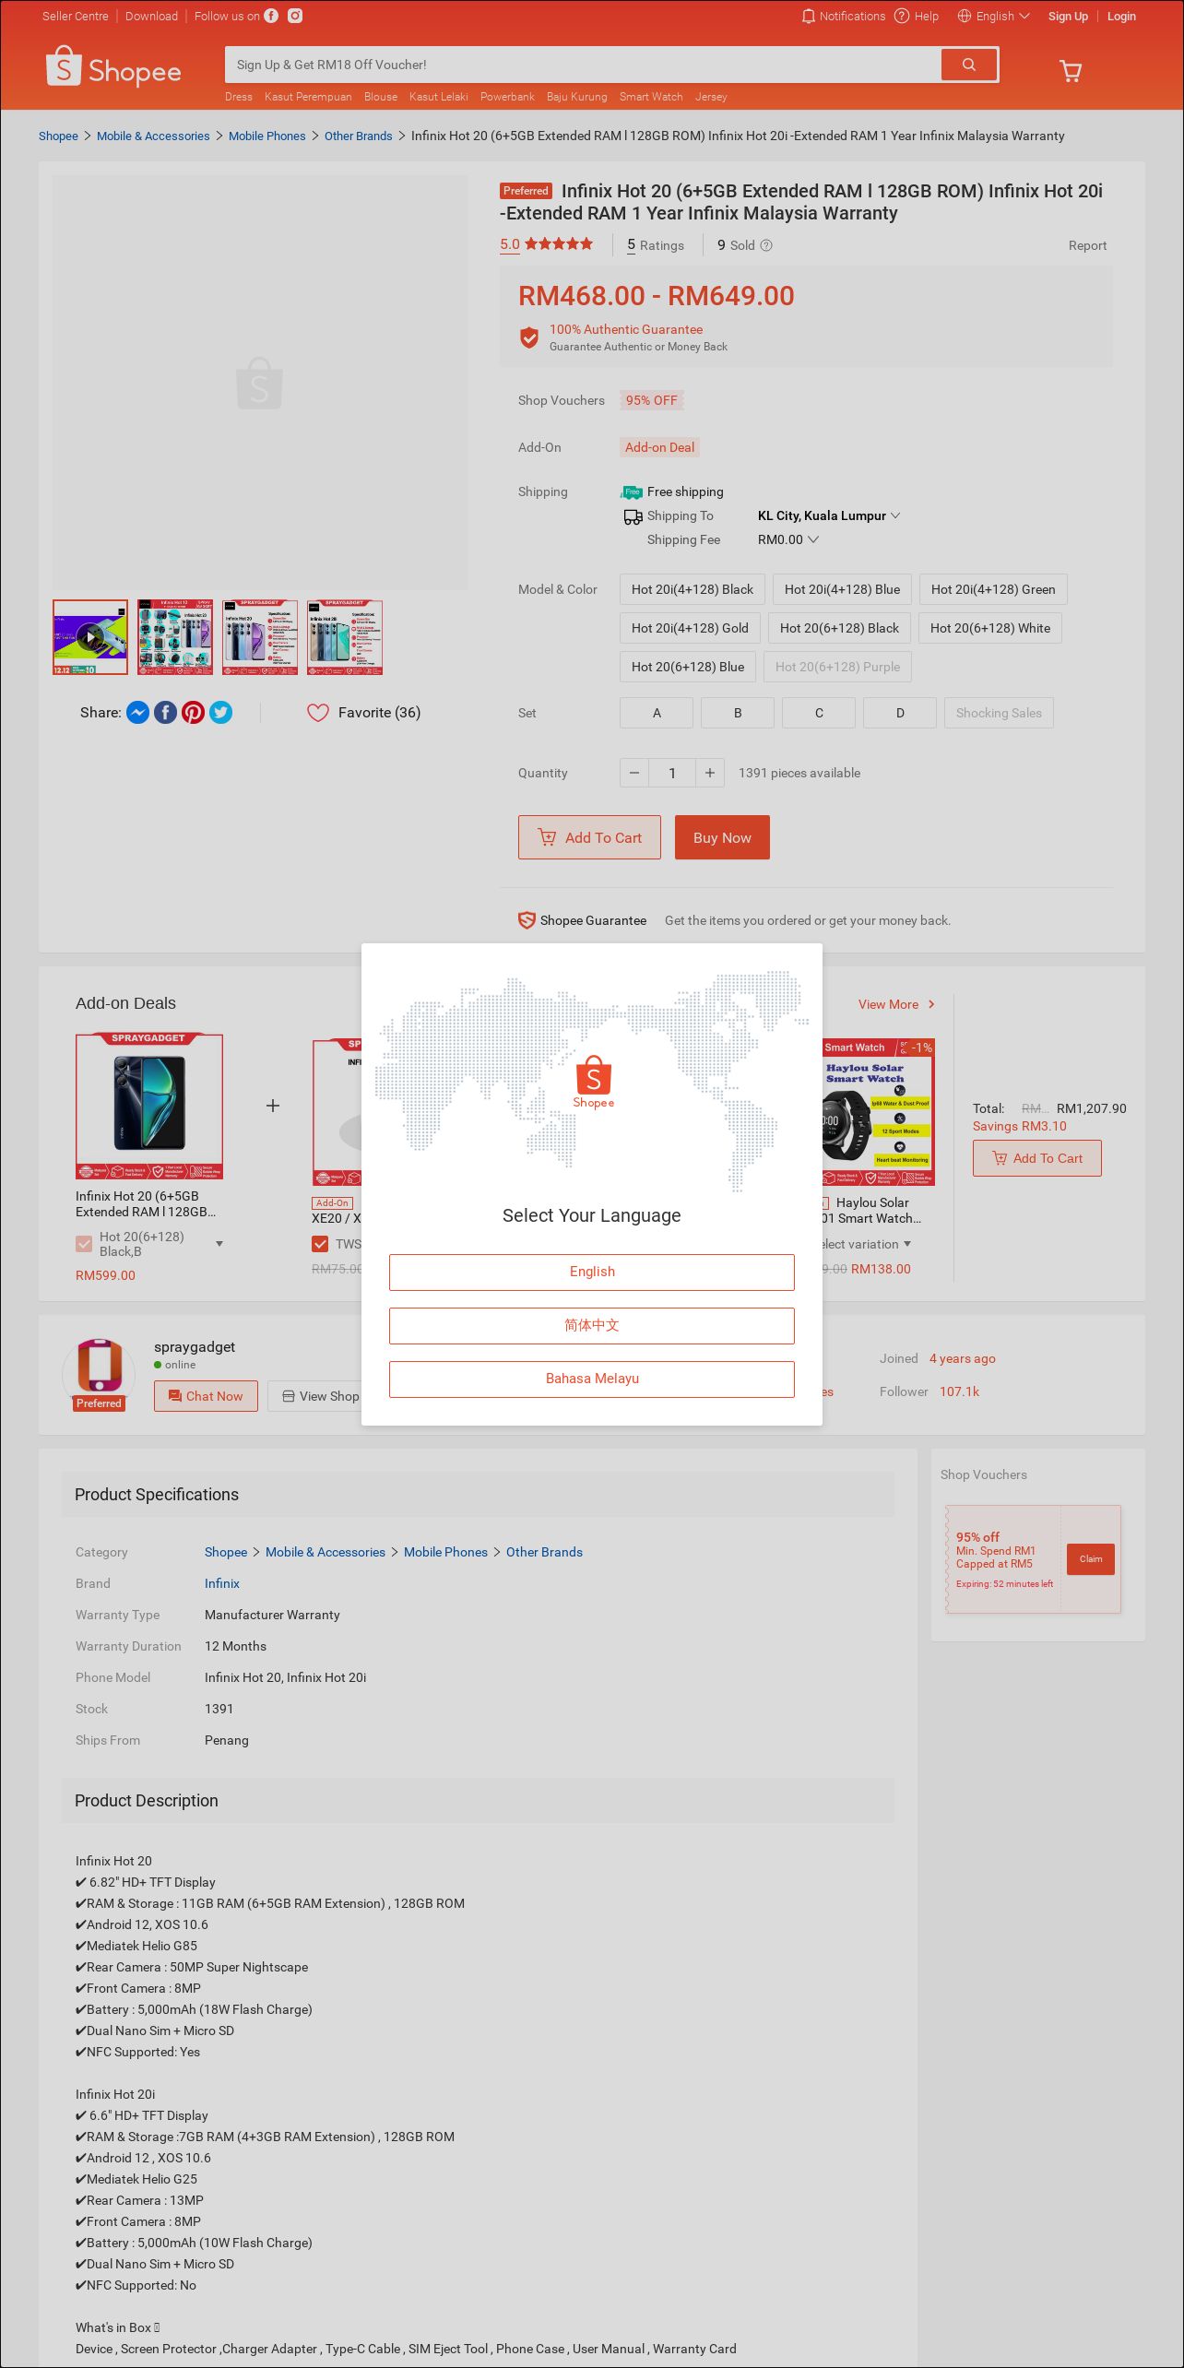Share product via Facebook icon
Viewport: 1184px width, 2368px height.
point(165,713)
